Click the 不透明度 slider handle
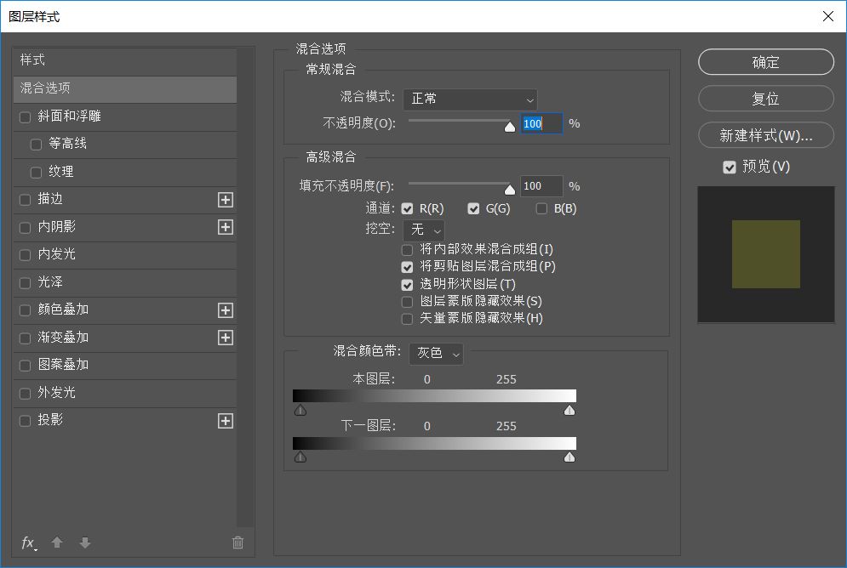The height and width of the screenshot is (568, 847). point(510,128)
